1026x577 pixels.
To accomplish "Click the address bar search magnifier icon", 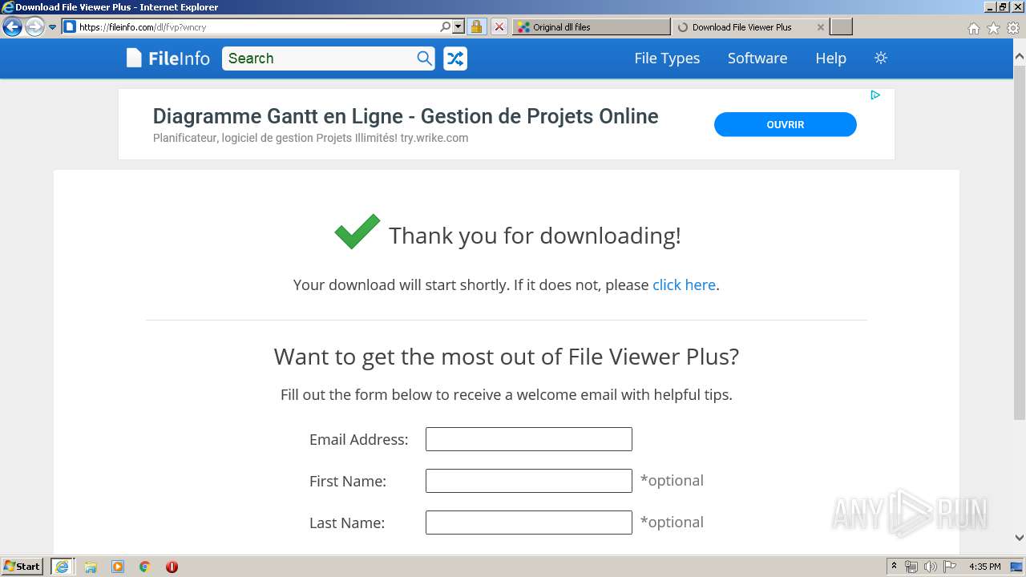I will tap(446, 26).
